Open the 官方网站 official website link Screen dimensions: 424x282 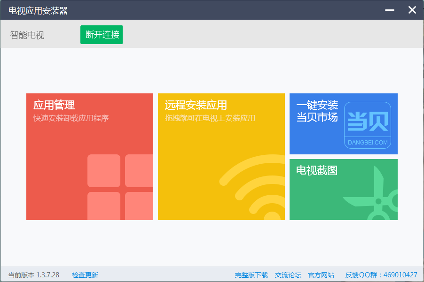coord(321,274)
